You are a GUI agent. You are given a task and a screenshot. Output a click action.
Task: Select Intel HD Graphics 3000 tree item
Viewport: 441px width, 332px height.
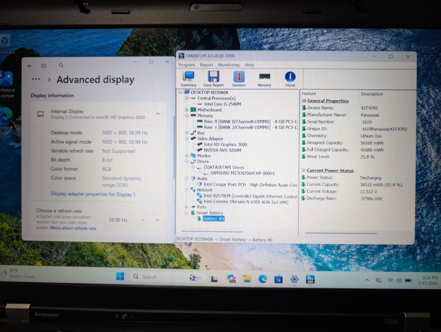pos(225,144)
